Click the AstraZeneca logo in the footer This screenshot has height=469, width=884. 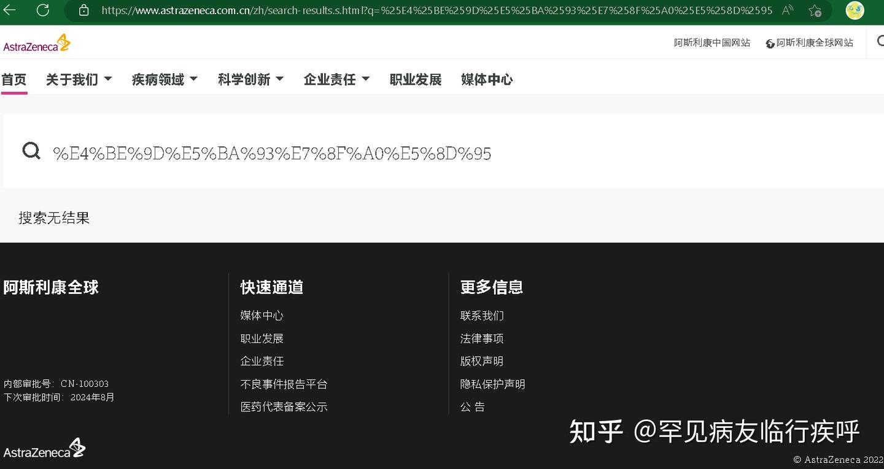click(44, 448)
